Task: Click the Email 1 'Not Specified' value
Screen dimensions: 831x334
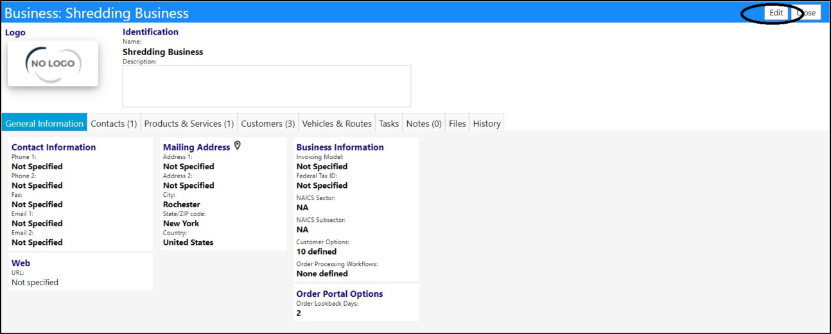Action: [x=37, y=224]
